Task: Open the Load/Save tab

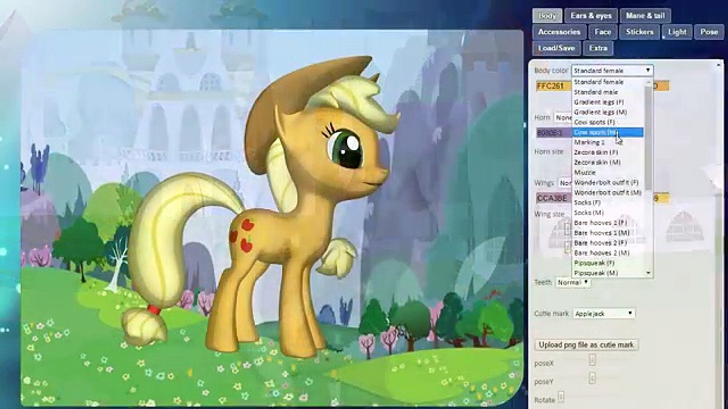Action: (x=556, y=48)
